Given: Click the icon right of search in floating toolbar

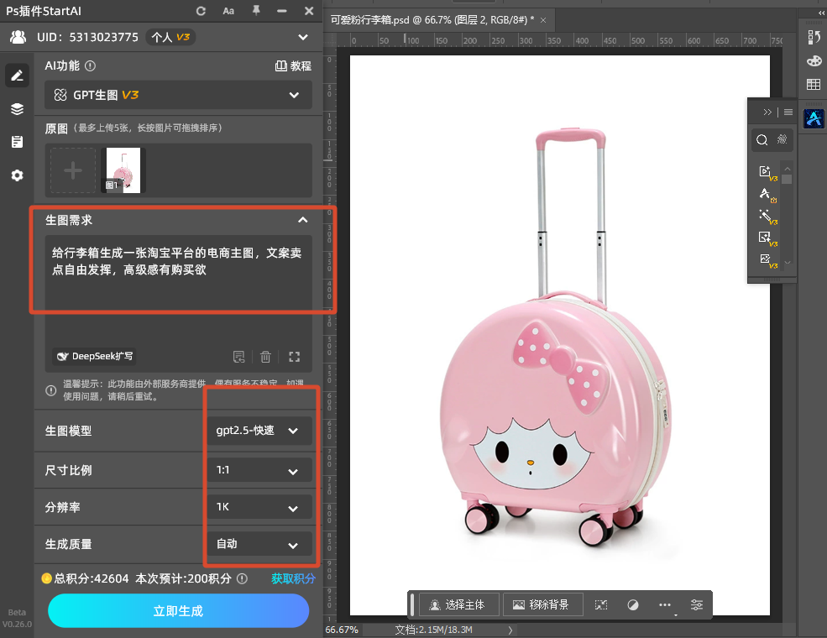Looking at the screenshot, I should [x=783, y=139].
